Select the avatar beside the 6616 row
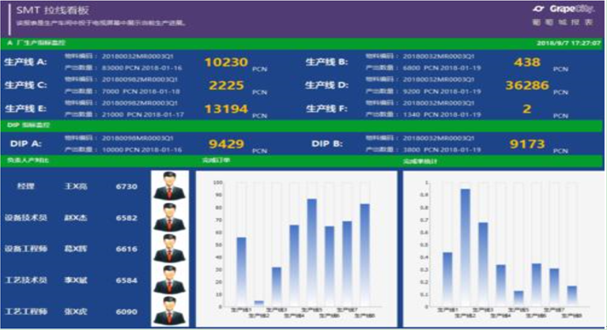The image size is (607, 330). 170,249
